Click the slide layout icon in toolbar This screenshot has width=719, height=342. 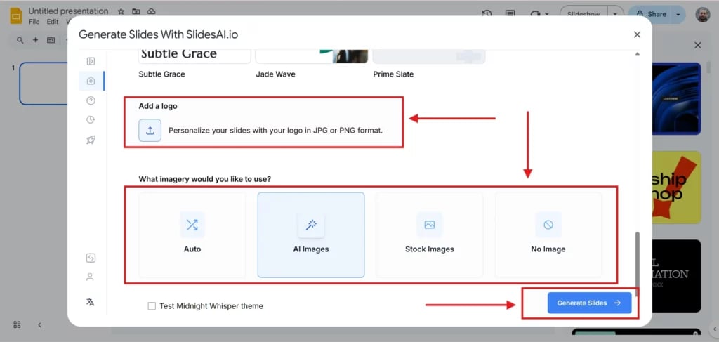pos(51,40)
